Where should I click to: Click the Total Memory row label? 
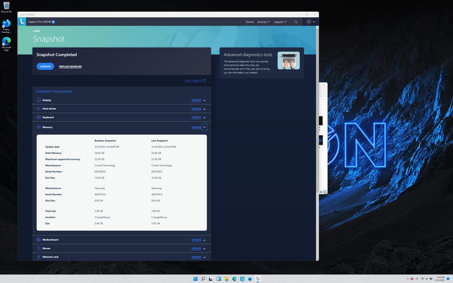point(53,153)
